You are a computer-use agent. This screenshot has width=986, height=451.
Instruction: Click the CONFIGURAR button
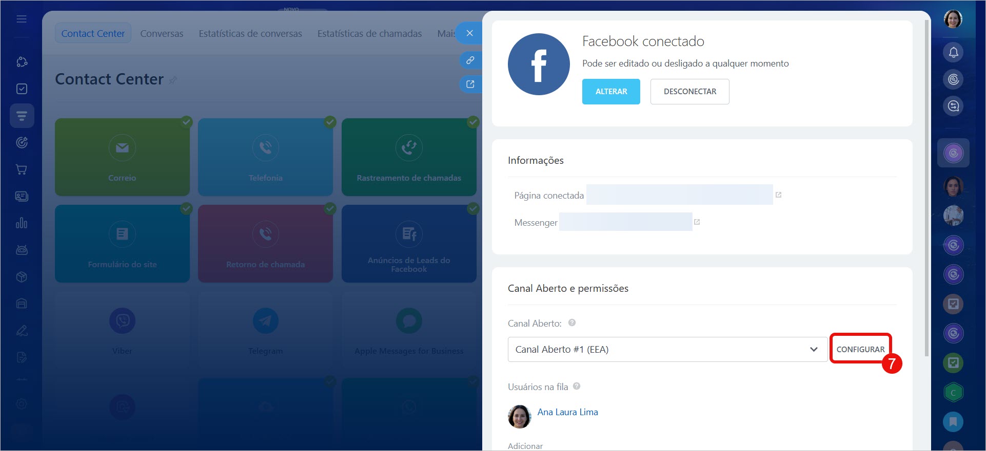(x=860, y=349)
